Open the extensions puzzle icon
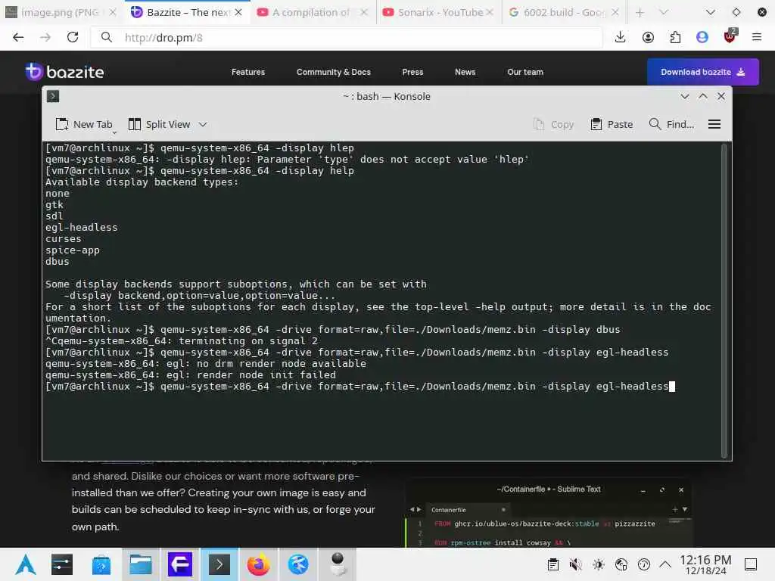 (675, 37)
